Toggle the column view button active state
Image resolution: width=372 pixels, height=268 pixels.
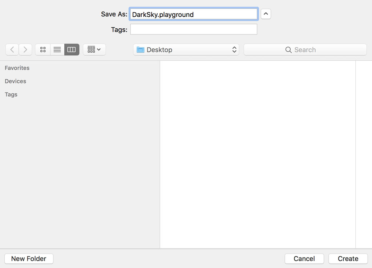pos(71,49)
